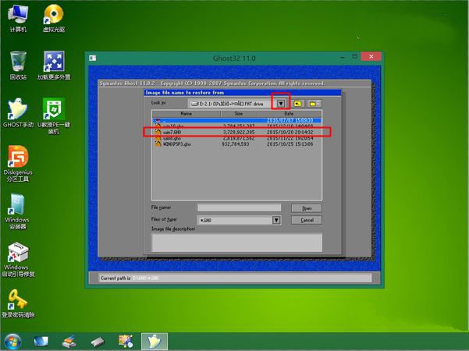Click the Cancel button
Viewport: 469px width, 351px height.
click(307, 220)
